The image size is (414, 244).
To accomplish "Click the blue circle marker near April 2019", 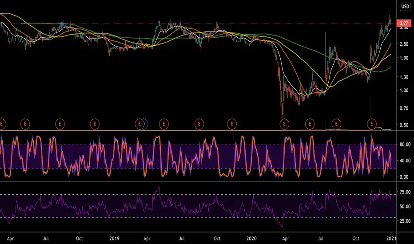I will pos(146,124).
